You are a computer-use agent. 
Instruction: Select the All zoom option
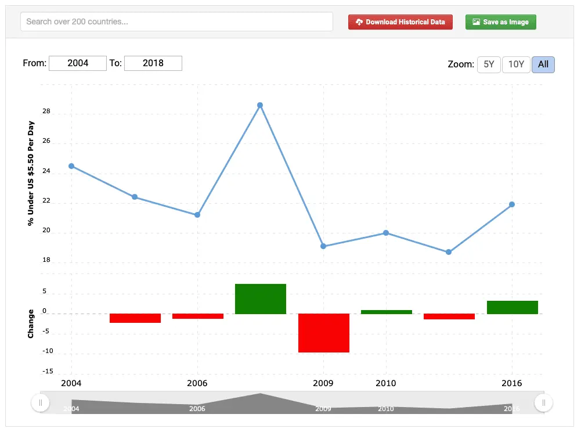[x=543, y=64]
